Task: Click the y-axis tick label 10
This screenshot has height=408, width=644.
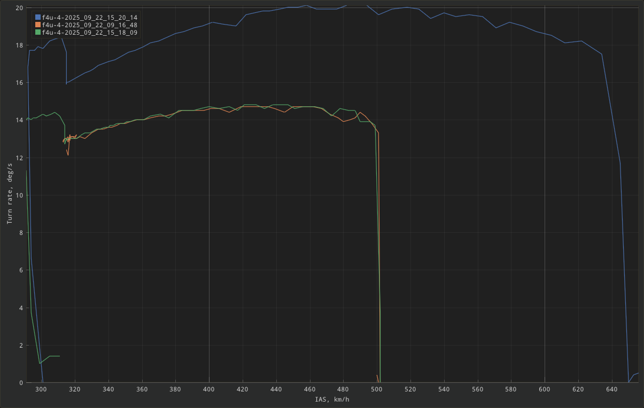Action: (19, 195)
